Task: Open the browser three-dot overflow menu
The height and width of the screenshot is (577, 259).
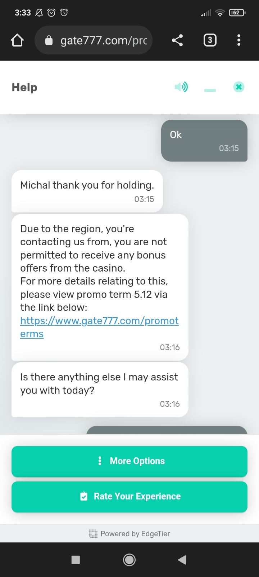Action: coord(239,40)
